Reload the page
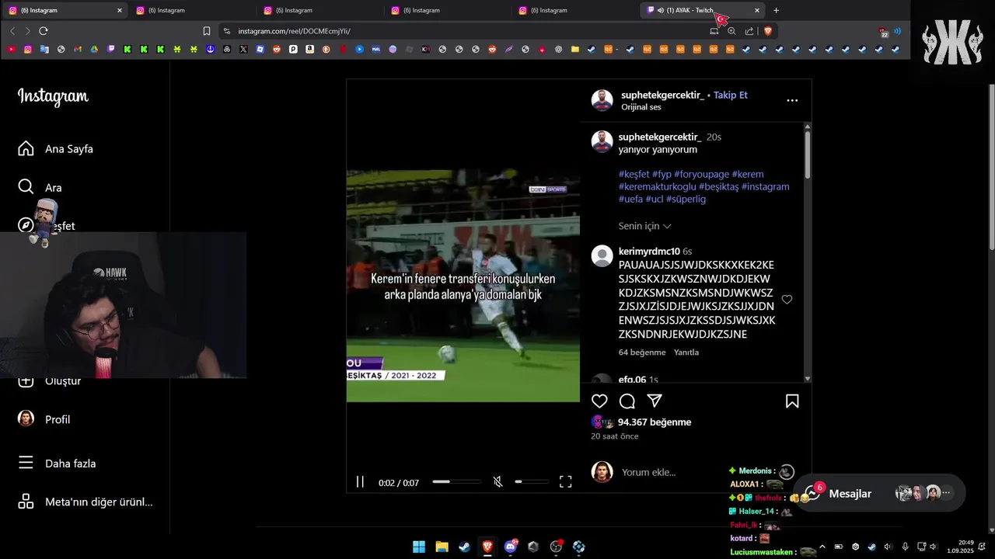This screenshot has height=559, width=995. point(44,31)
